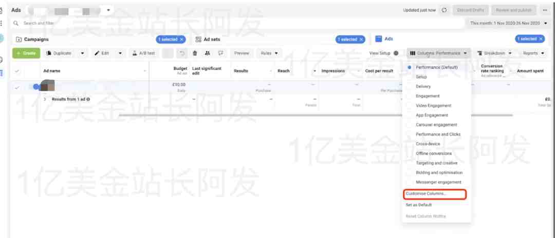The image size is (555, 238).
Task: Click the horizontal table scrollbar
Action: (316, 115)
